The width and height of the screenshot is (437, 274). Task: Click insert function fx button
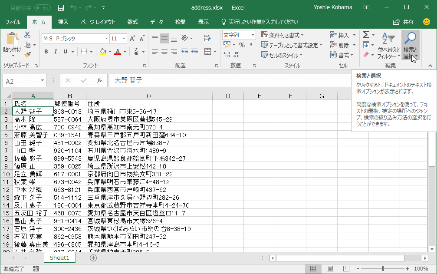(99, 81)
